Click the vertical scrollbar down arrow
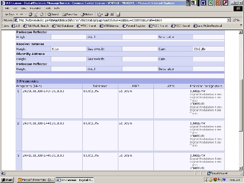 pyautogui.click(x=241, y=168)
